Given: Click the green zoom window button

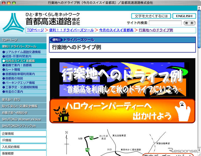Looking at the screenshot, I should [14, 3].
